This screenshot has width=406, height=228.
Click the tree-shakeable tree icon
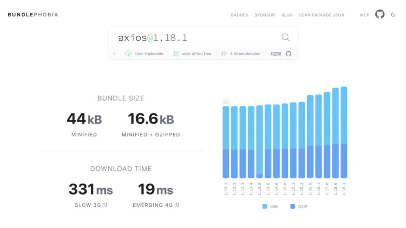click(x=128, y=53)
